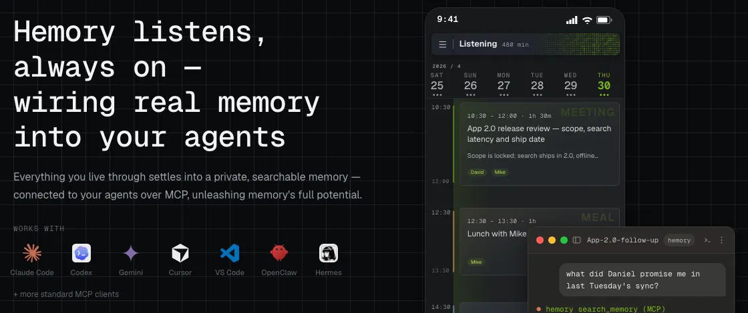This screenshot has width=748, height=313.
Task: Select THU 30 in the date strip
Action: tap(604, 84)
